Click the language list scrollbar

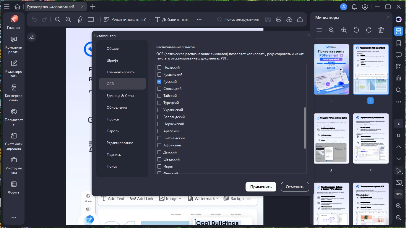(305, 128)
